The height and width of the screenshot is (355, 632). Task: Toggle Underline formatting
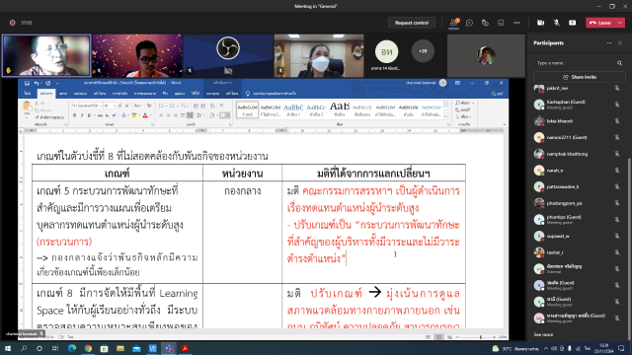click(x=90, y=115)
